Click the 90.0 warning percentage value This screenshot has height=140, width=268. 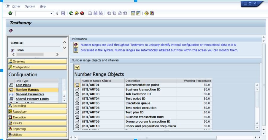coord(207,122)
